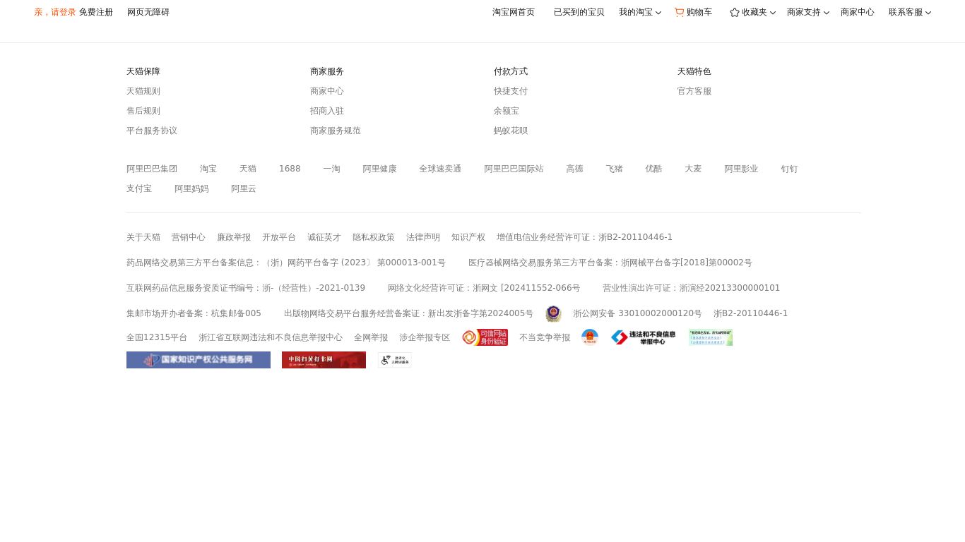Open the 飞猪 link
Viewport: 965px width, 542px height.
(x=615, y=169)
